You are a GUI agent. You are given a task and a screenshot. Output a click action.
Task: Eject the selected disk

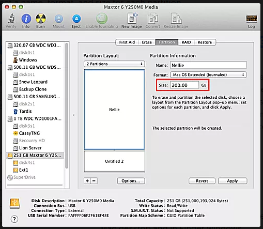tap(76, 19)
